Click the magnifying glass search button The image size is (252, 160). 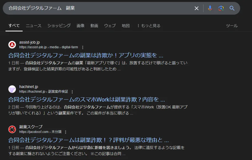coord(232,8)
